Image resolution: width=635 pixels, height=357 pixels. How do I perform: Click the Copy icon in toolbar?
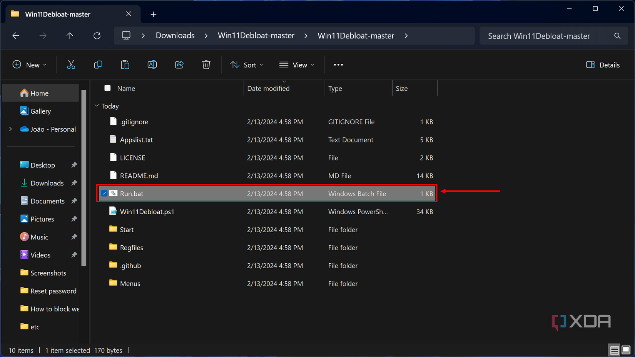(x=98, y=65)
